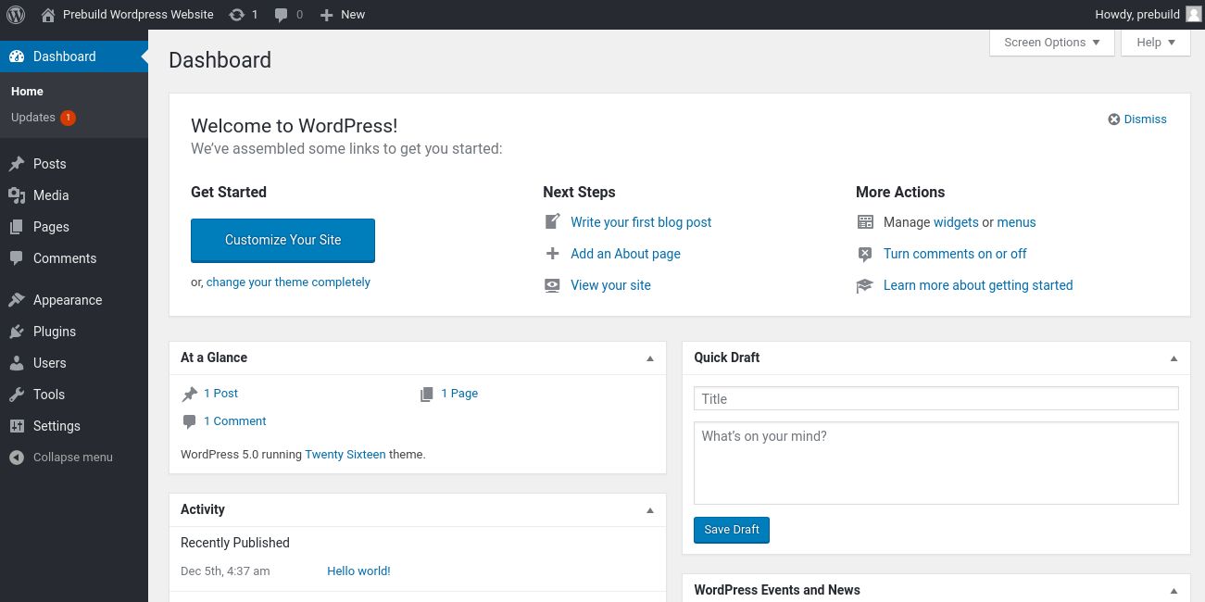Expand the Help dropdown

[1154, 42]
